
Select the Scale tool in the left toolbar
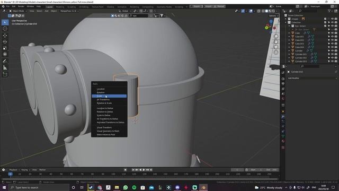point(5,48)
